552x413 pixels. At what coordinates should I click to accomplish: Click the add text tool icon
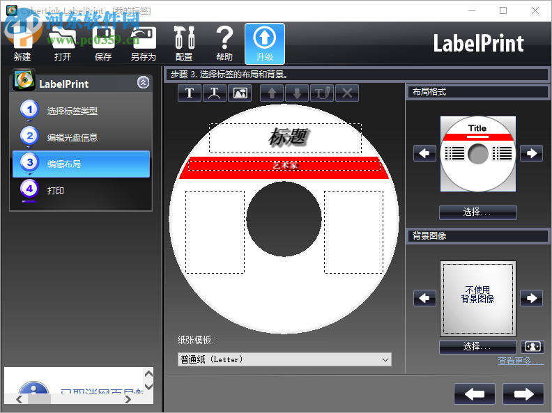(190, 93)
